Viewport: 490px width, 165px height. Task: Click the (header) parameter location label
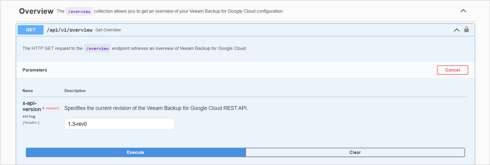tap(31, 123)
